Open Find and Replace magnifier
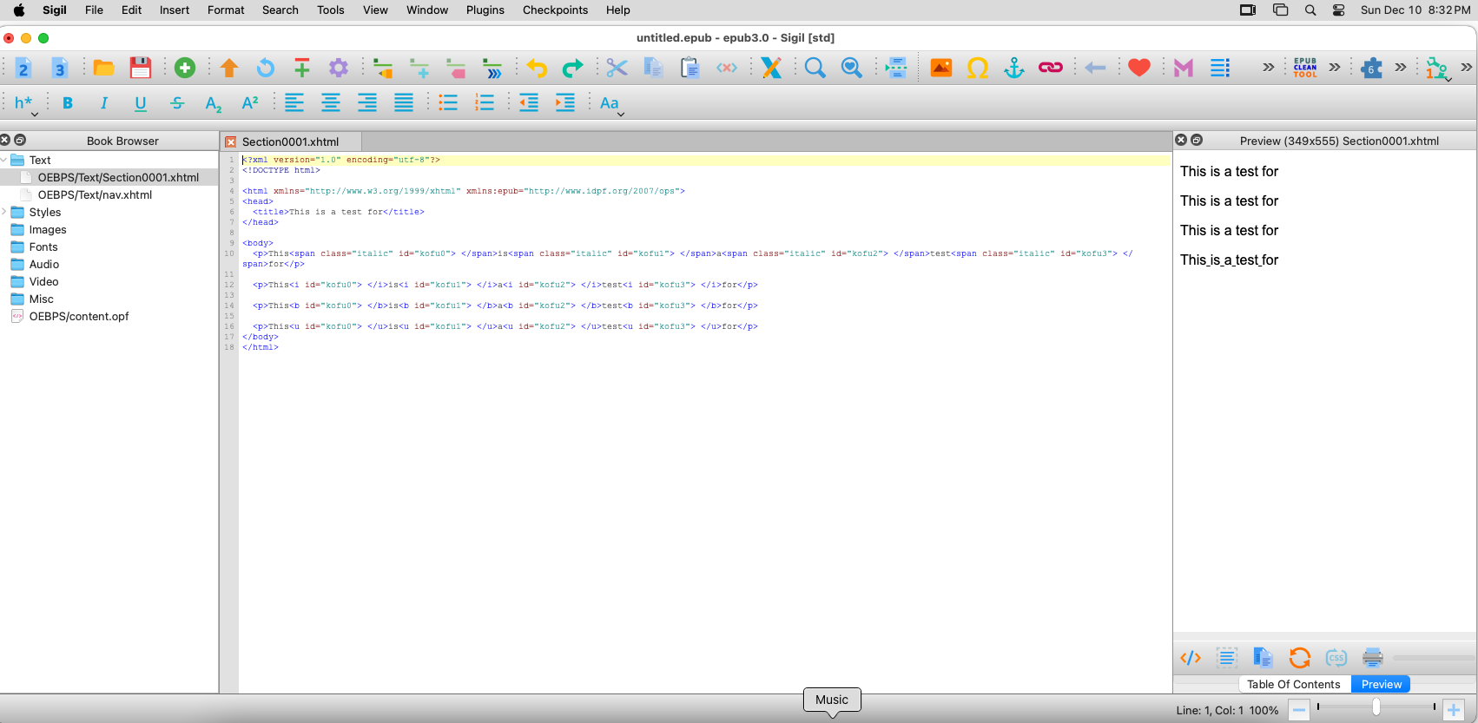This screenshot has width=1478, height=723. coord(815,68)
